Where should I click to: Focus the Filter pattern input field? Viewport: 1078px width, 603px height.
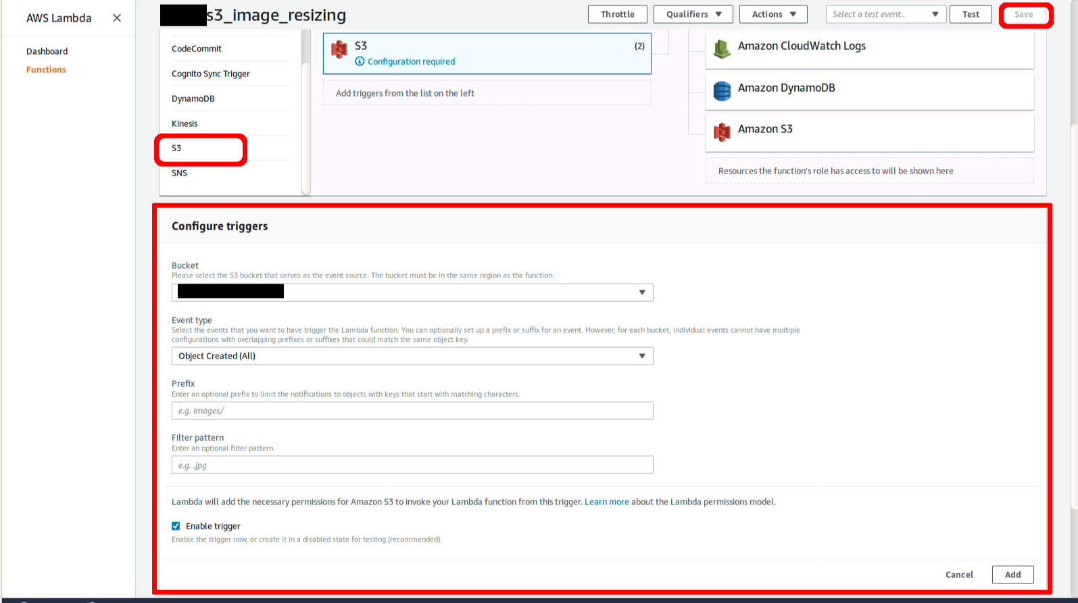point(412,465)
